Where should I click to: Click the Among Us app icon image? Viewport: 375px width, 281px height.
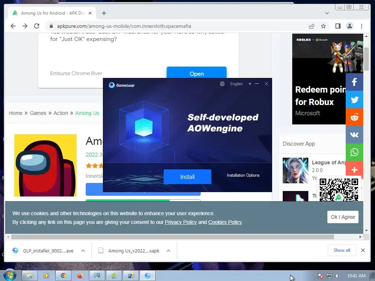tap(45, 165)
